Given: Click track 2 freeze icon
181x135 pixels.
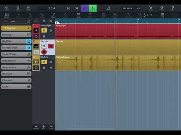Looking at the screenshot, I should (36, 52).
